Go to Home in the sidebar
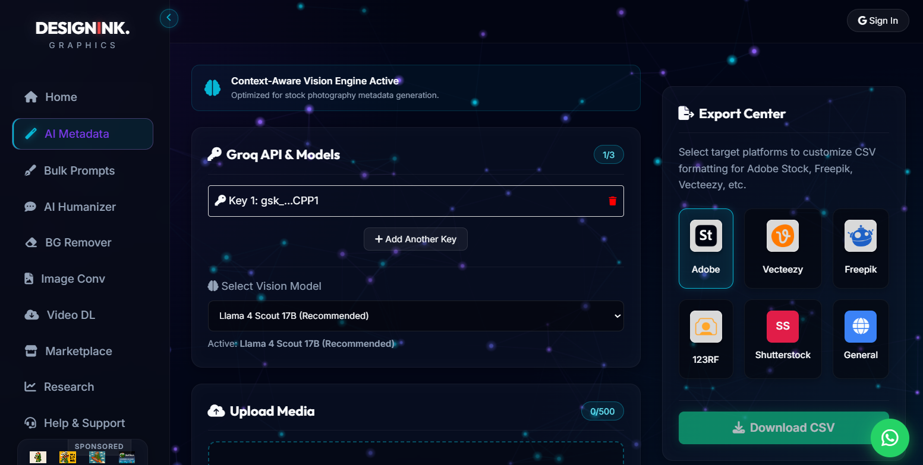The height and width of the screenshot is (465, 923). point(83,97)
